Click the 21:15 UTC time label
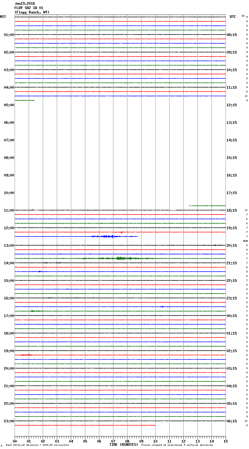 coord(232,263)
